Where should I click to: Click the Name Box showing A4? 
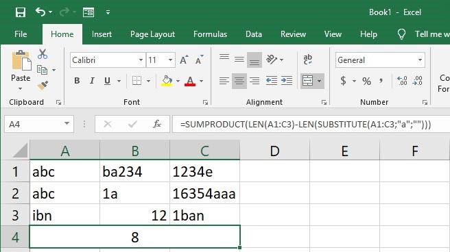pos(39,124)
